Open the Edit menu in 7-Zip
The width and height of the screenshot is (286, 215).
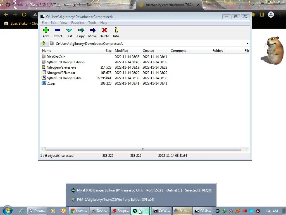coord(53,23)
